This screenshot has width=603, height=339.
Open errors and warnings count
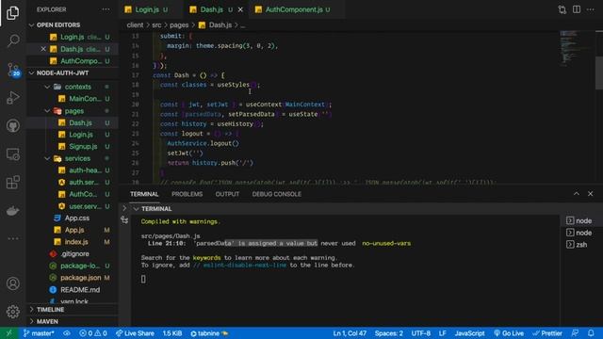[x=93, y=333]
